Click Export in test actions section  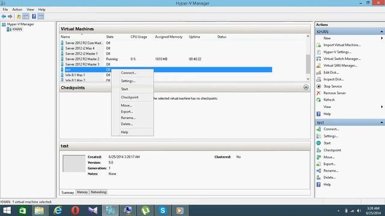(329, 164)
